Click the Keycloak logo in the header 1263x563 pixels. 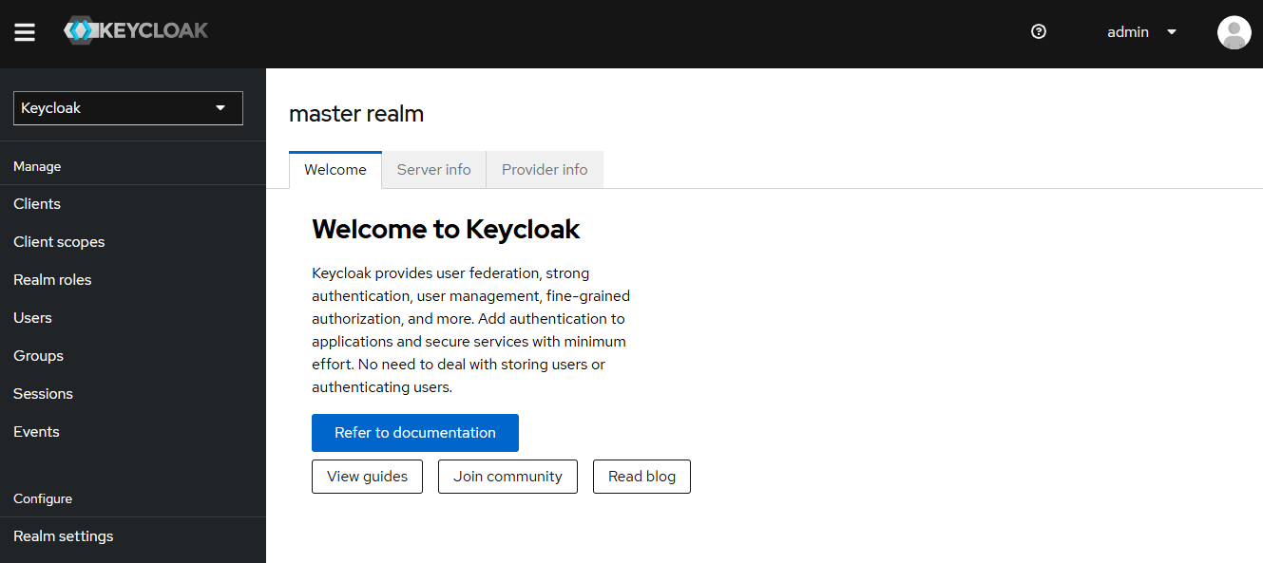pos(136,29)
